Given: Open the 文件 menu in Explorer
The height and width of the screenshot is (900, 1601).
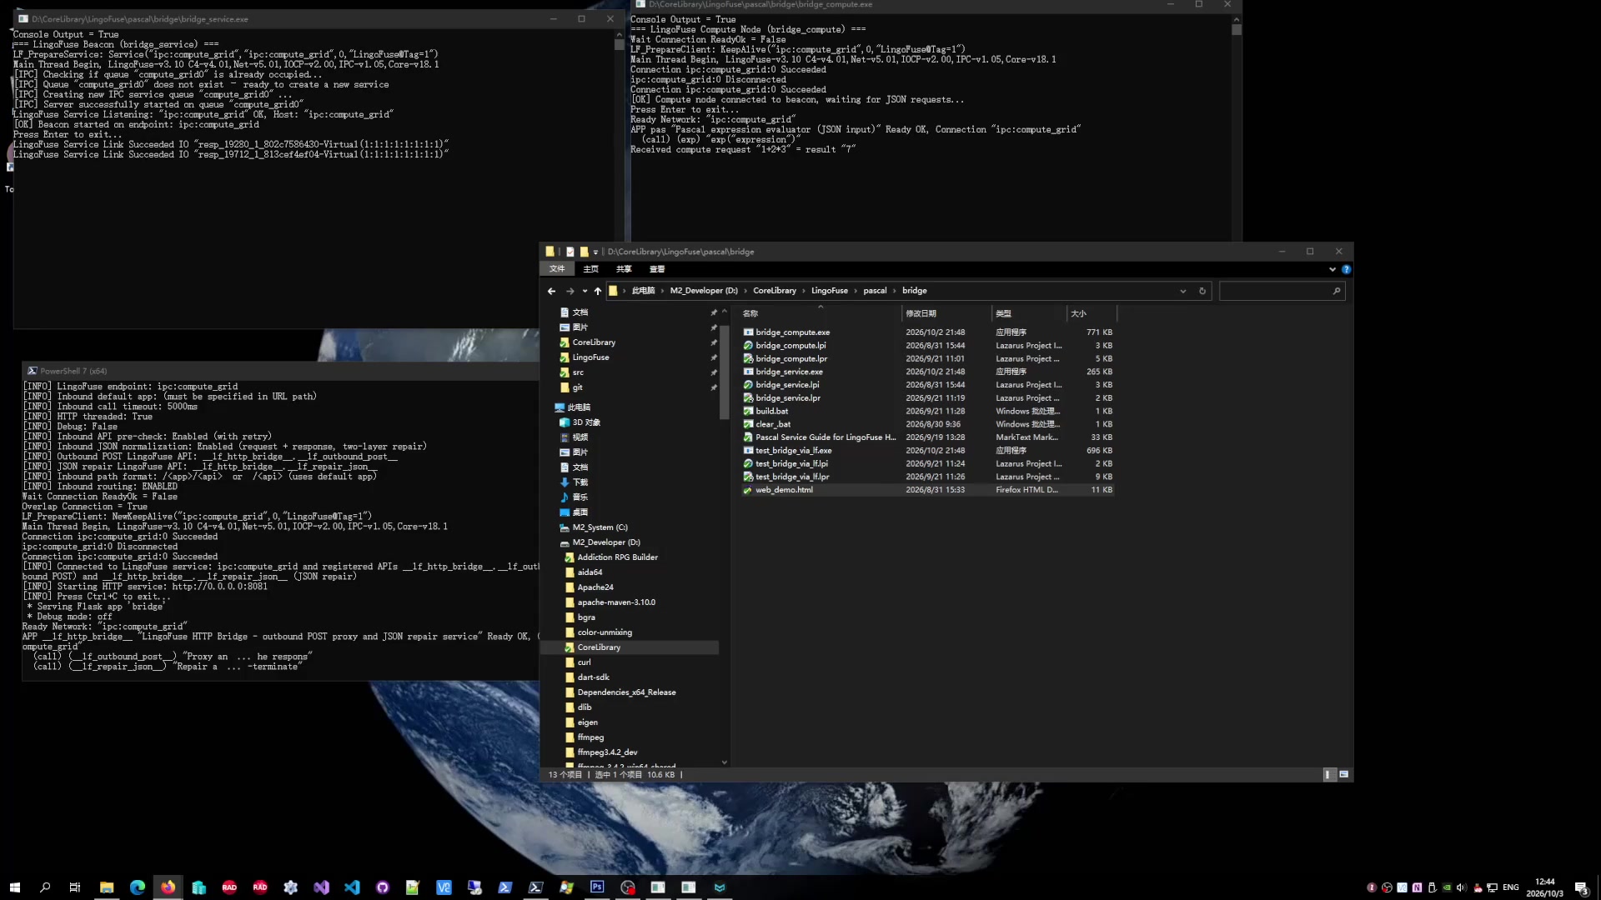Looking at the screenshot, I should (557, 269).
